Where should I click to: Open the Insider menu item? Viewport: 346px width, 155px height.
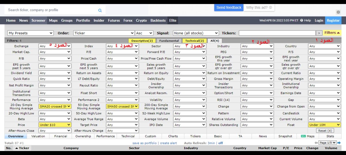click(x=99, y=20)
